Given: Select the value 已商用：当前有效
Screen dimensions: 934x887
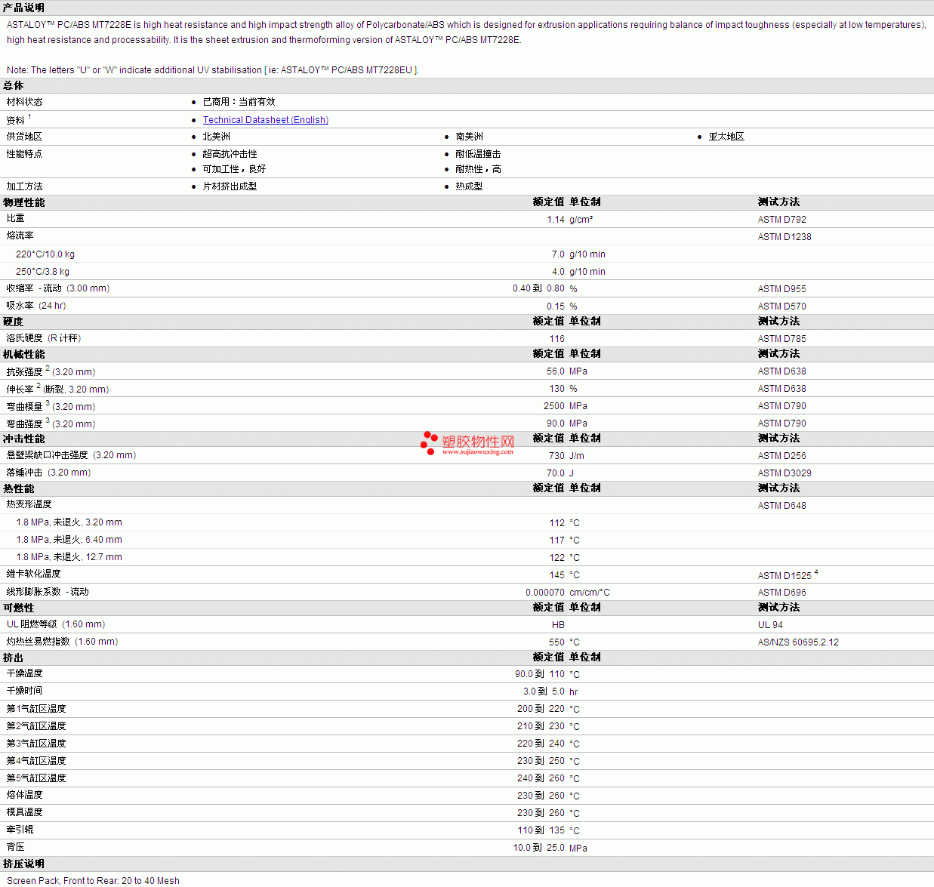Looking at the screenshot, I should coord(239,102).
